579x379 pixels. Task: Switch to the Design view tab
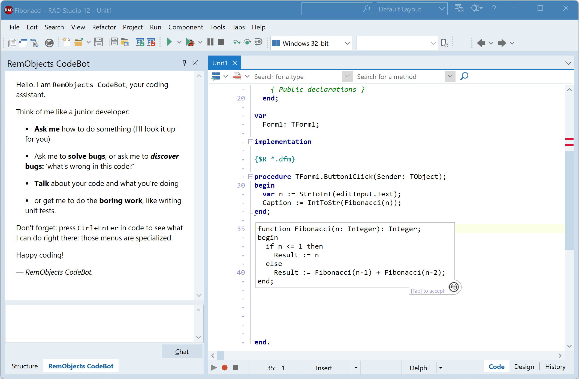524,367
